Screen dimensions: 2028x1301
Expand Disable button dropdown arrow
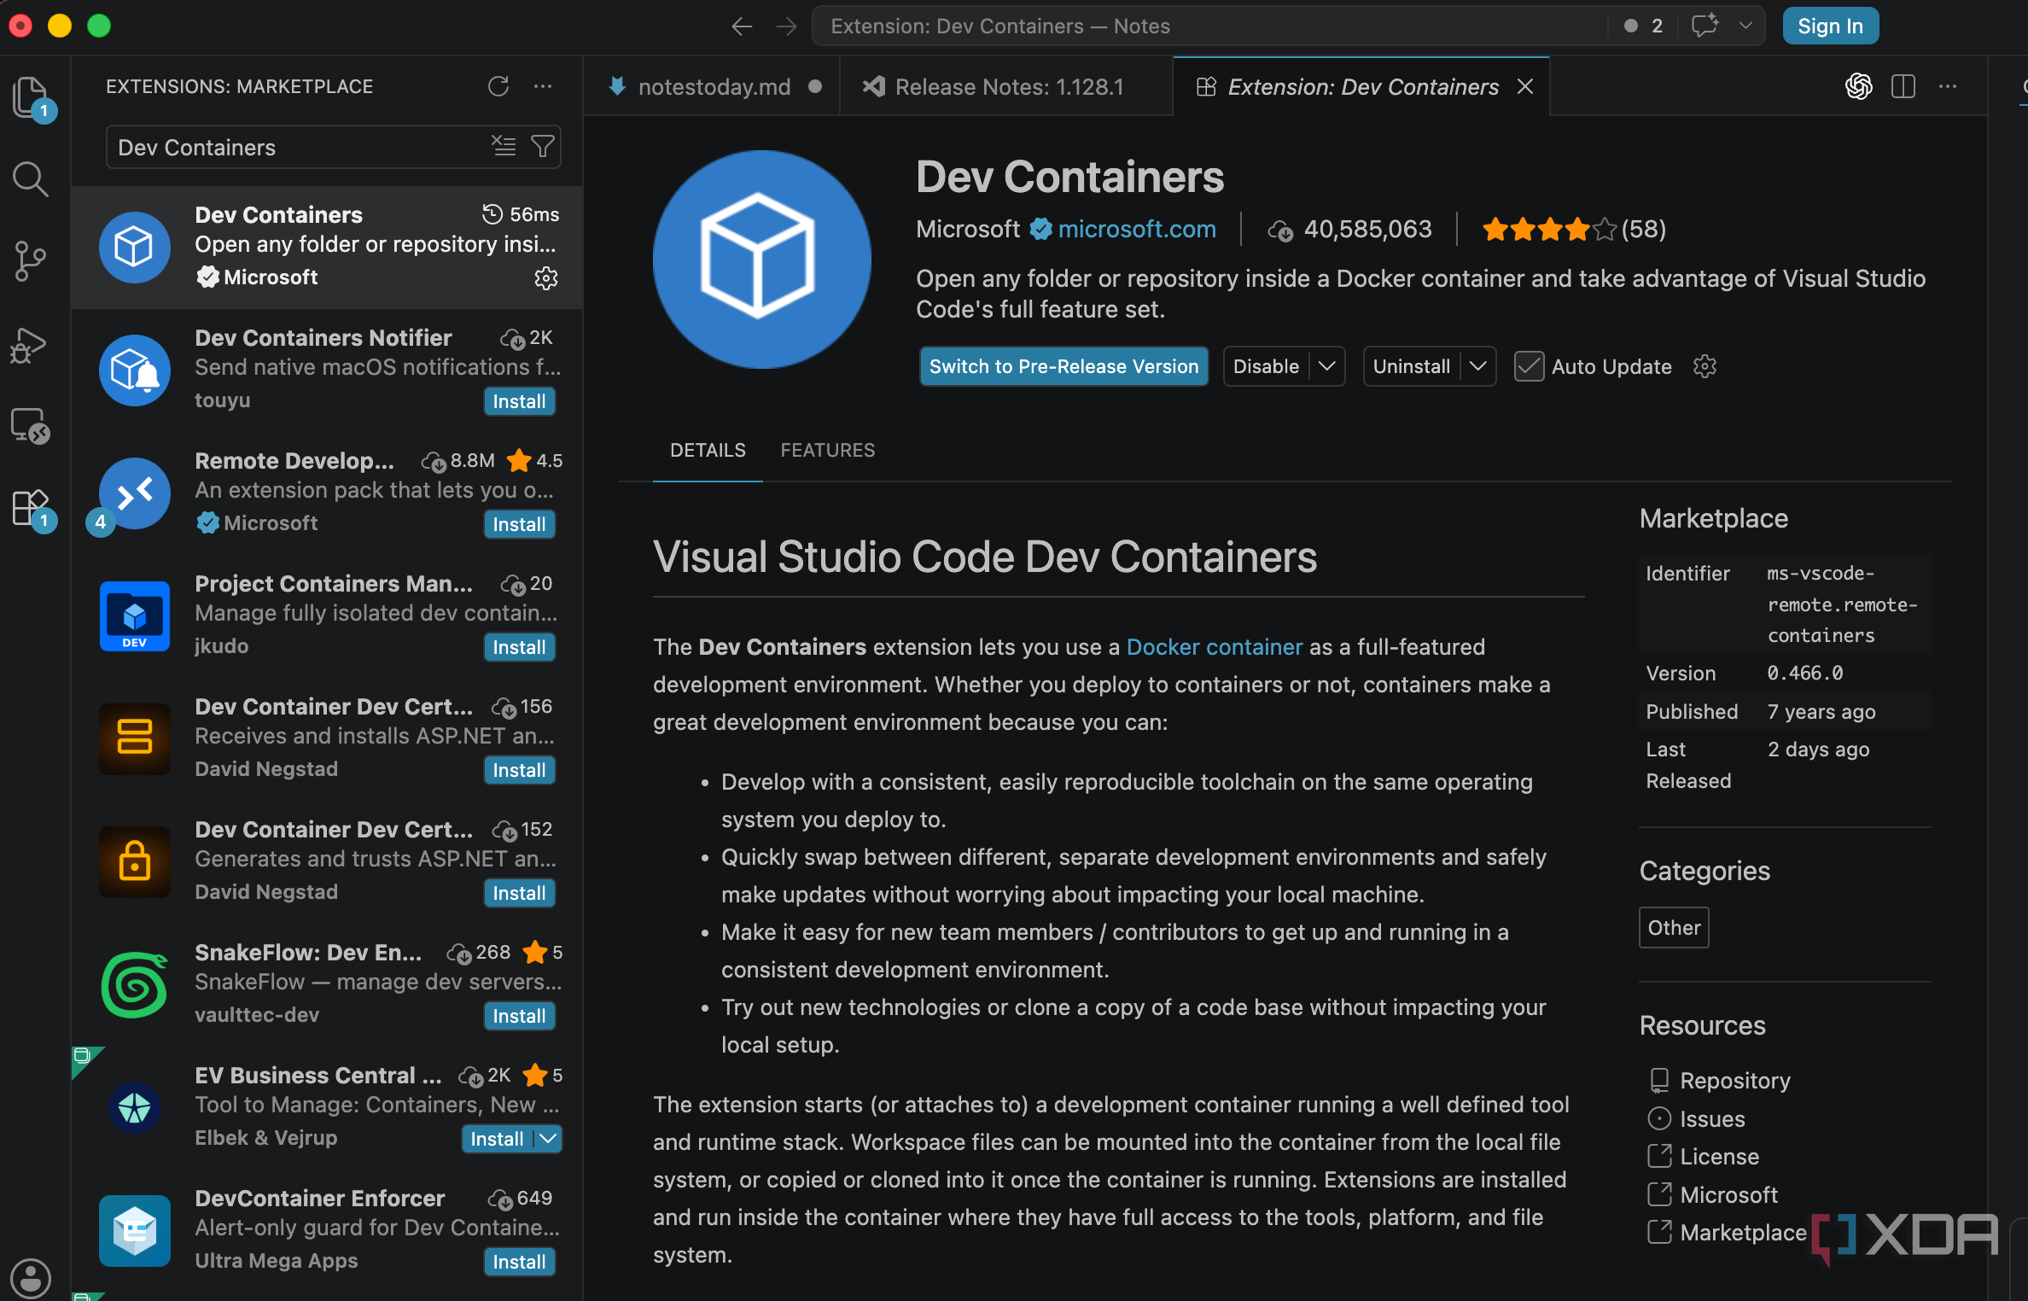pos(1327,366)
